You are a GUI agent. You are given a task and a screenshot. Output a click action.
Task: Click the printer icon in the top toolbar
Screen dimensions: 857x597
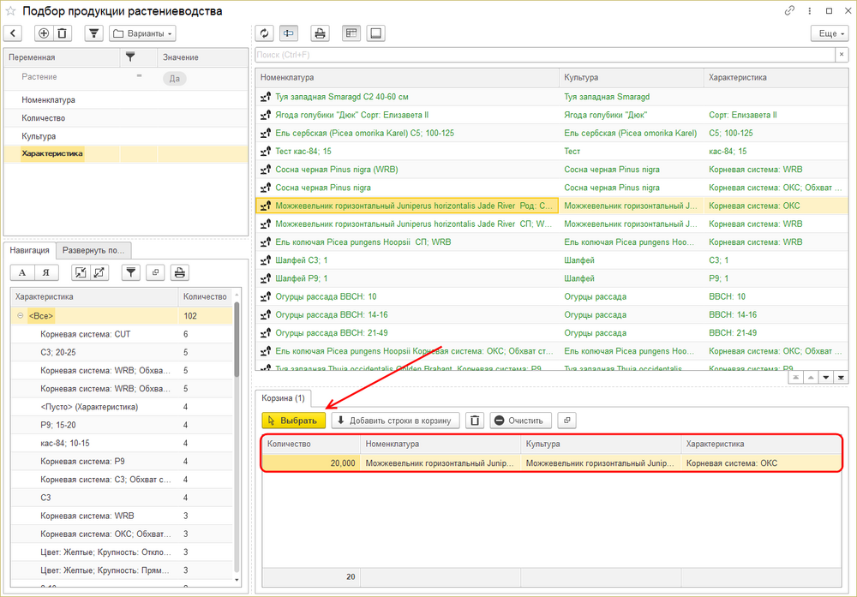(x=320, y=33)
